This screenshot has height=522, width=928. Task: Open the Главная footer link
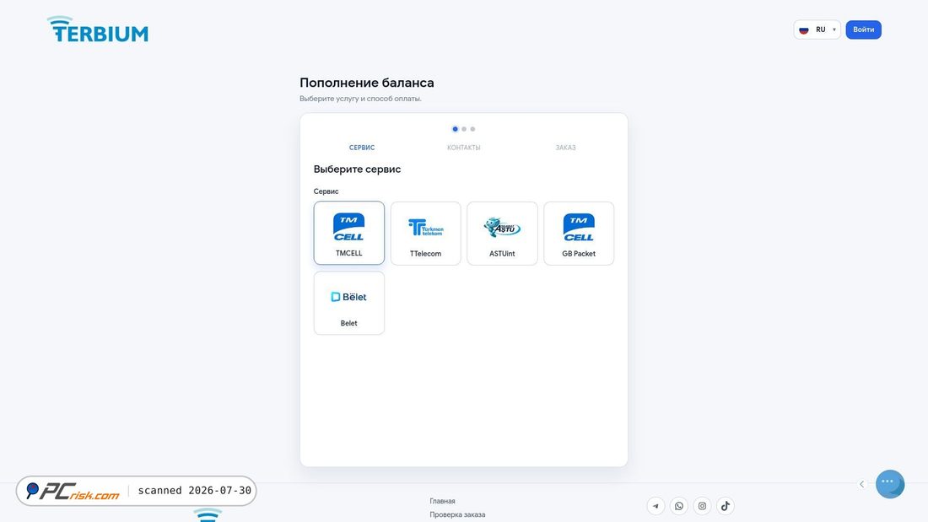point(442,501)
